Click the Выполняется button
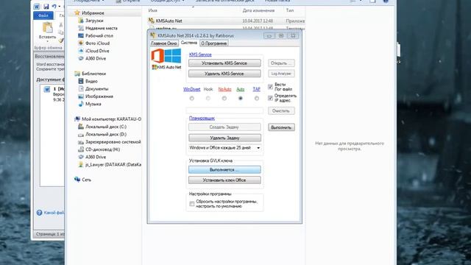The height and width of the screenshot is (265, 471). [224, 170]
